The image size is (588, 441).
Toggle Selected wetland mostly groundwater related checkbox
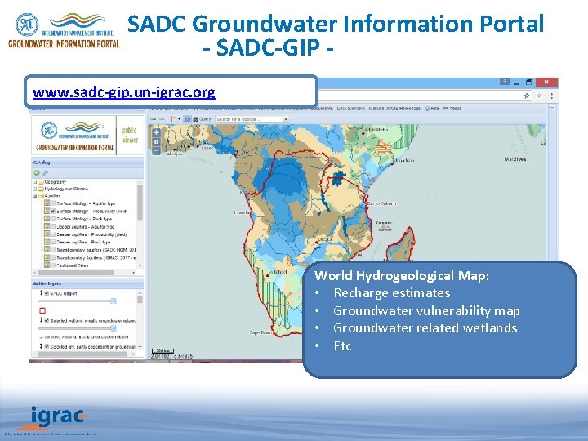pos(47,321)
